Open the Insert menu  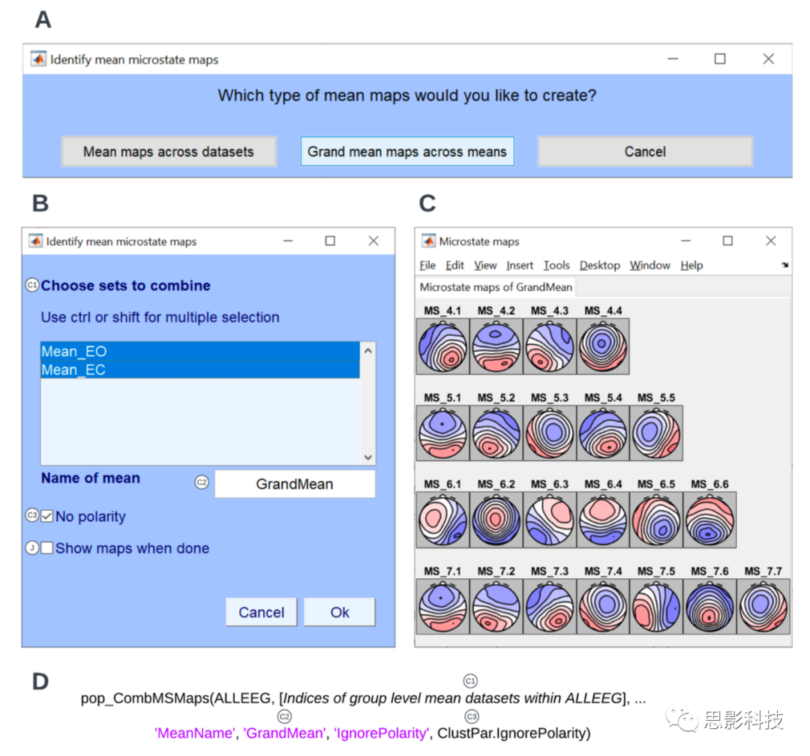[520, 265]
